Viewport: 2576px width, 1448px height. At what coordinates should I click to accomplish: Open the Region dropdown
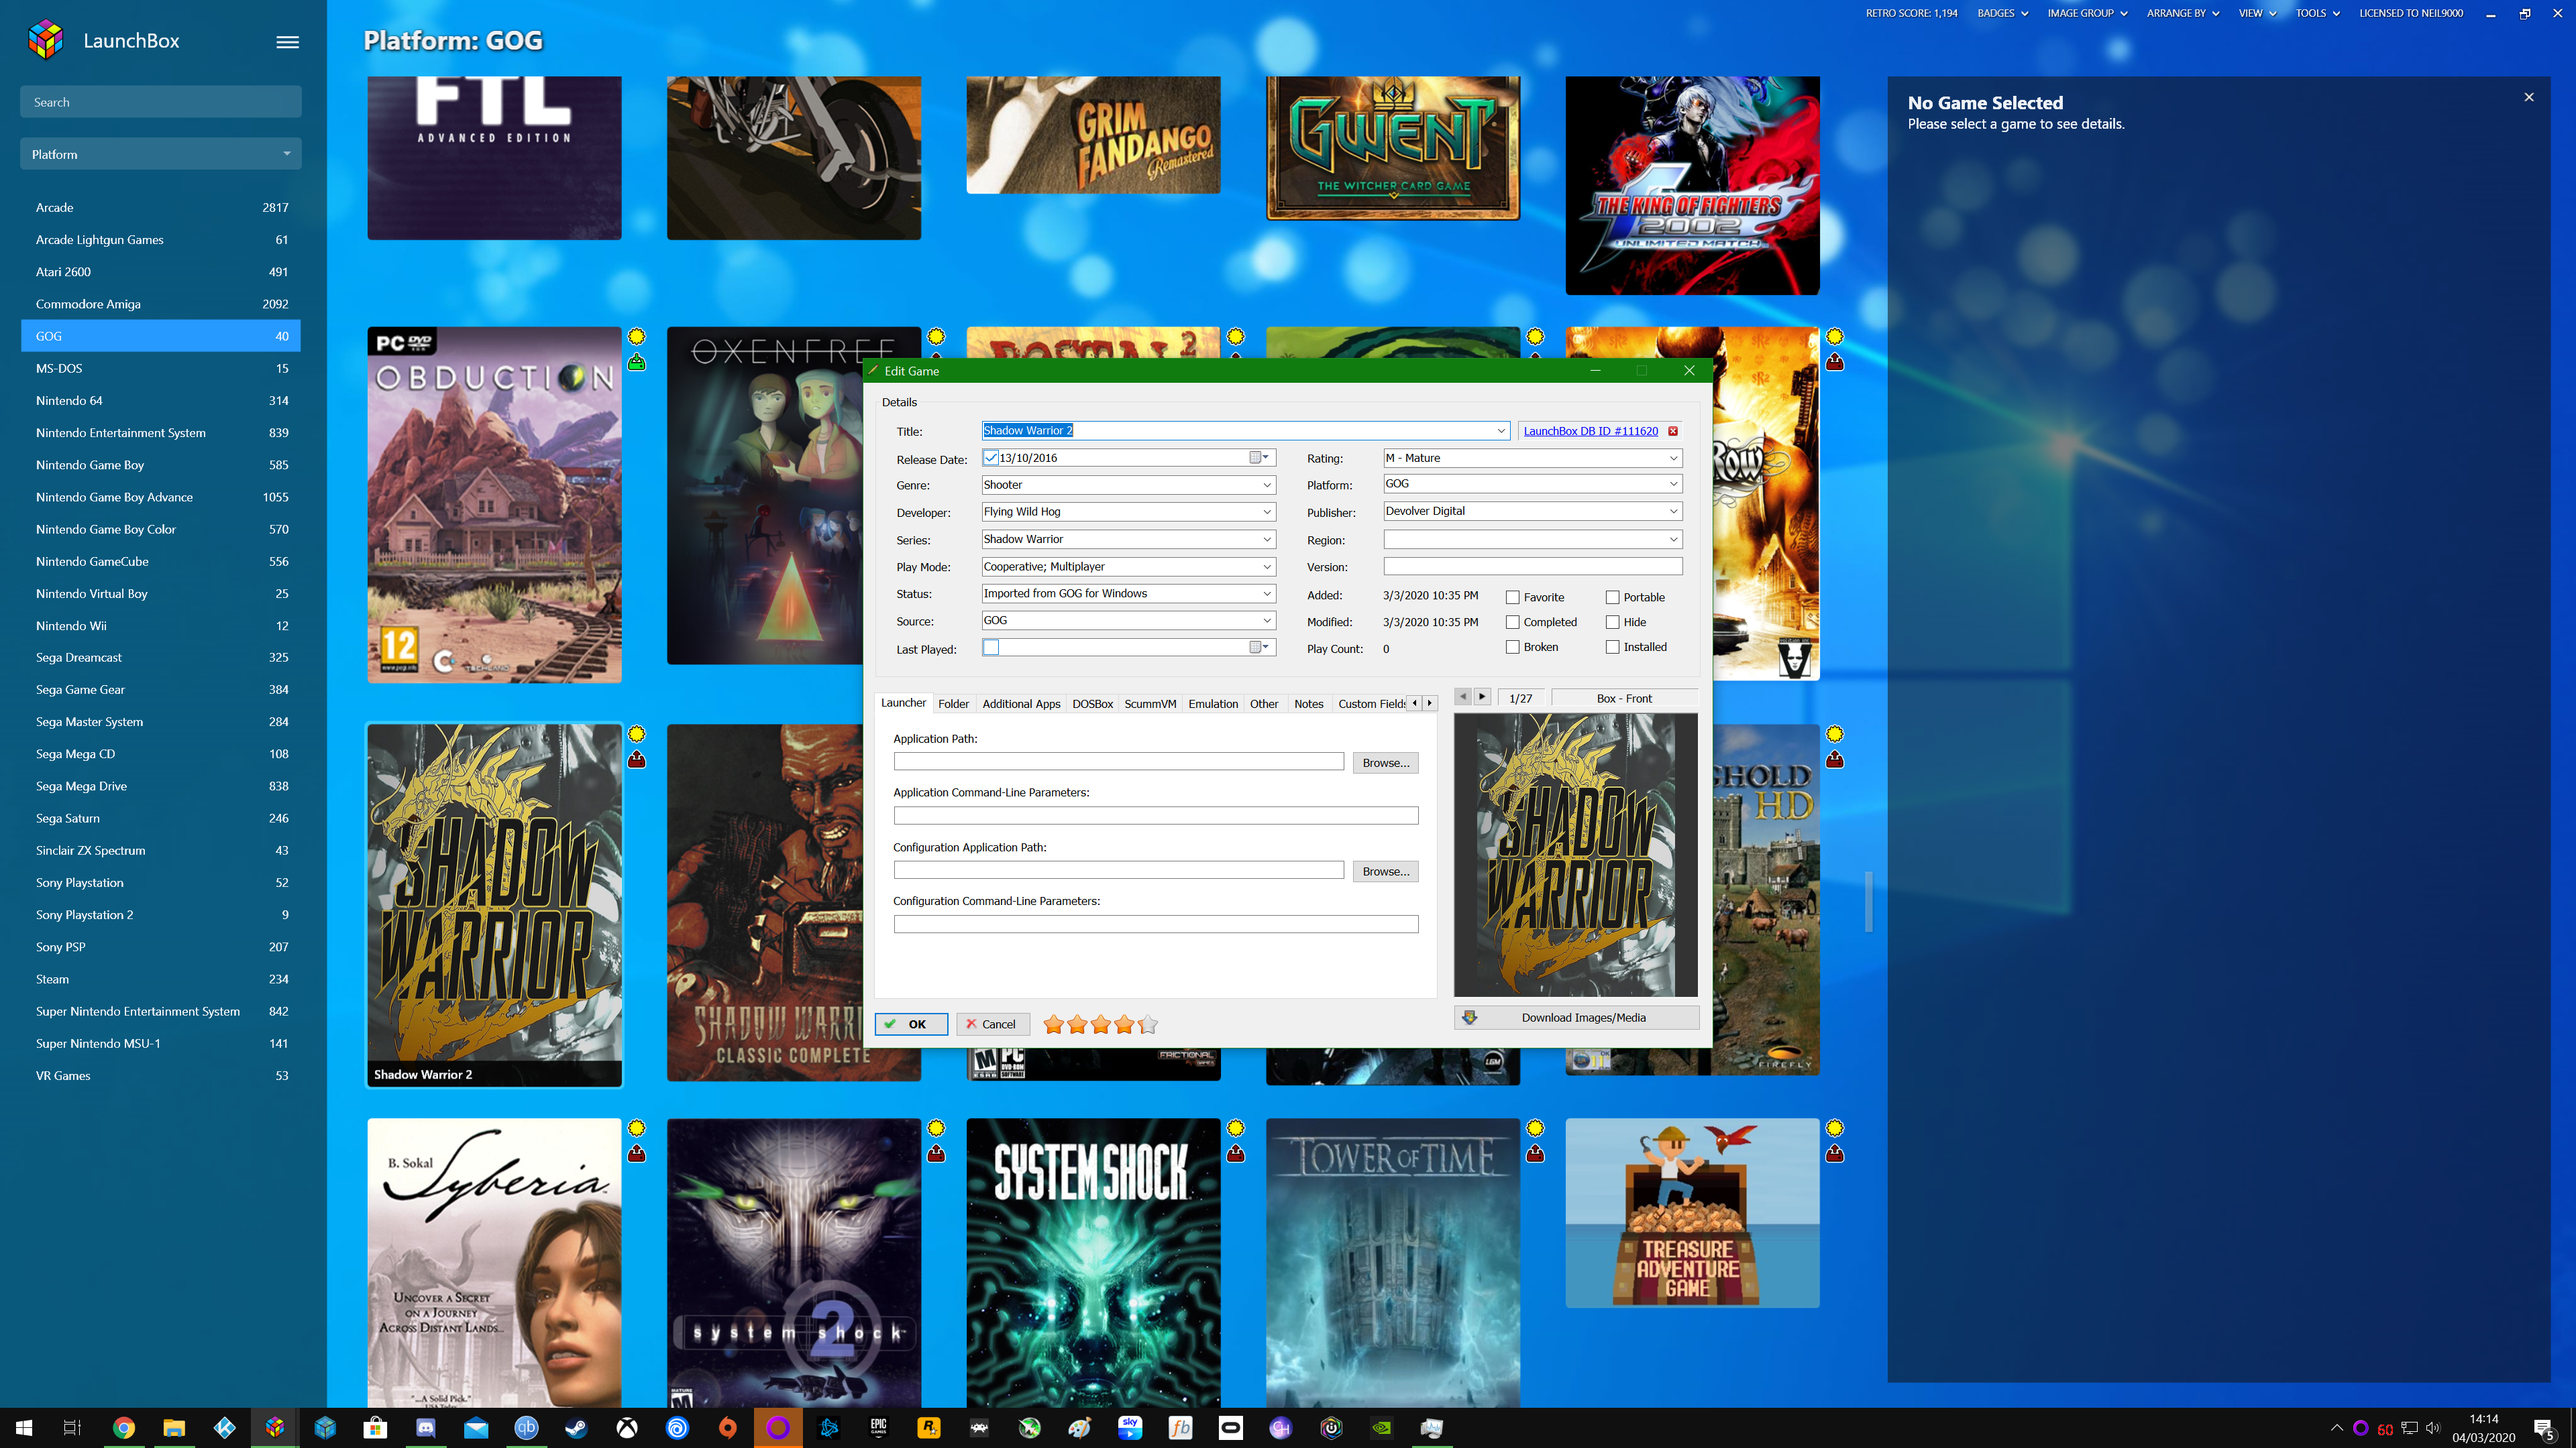click(1673, 540)
